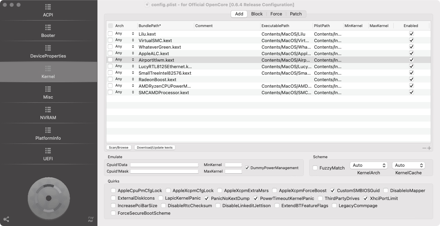Screen dimensions: 440x226
Task: Click the share icon at bottom left
Action: pos(6,219)
